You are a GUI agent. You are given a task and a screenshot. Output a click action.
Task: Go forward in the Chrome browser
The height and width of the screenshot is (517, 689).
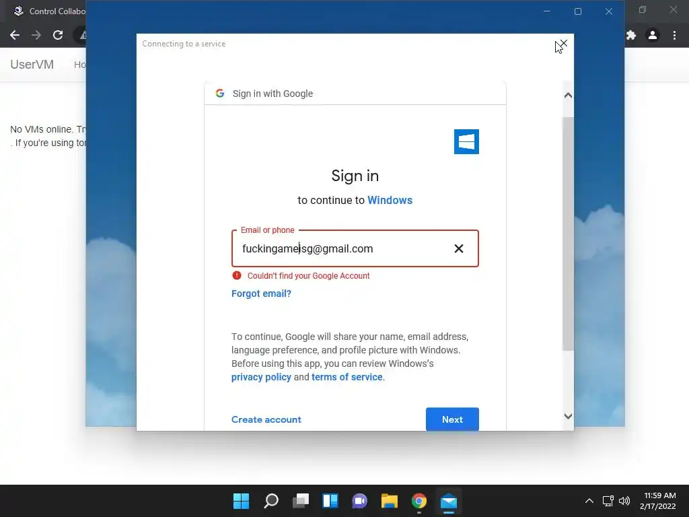(x=36, y=35)
